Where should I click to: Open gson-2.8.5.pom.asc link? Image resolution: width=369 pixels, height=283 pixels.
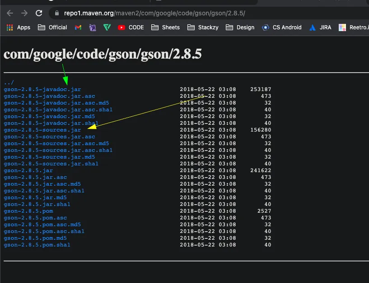[x=35, y=218]
